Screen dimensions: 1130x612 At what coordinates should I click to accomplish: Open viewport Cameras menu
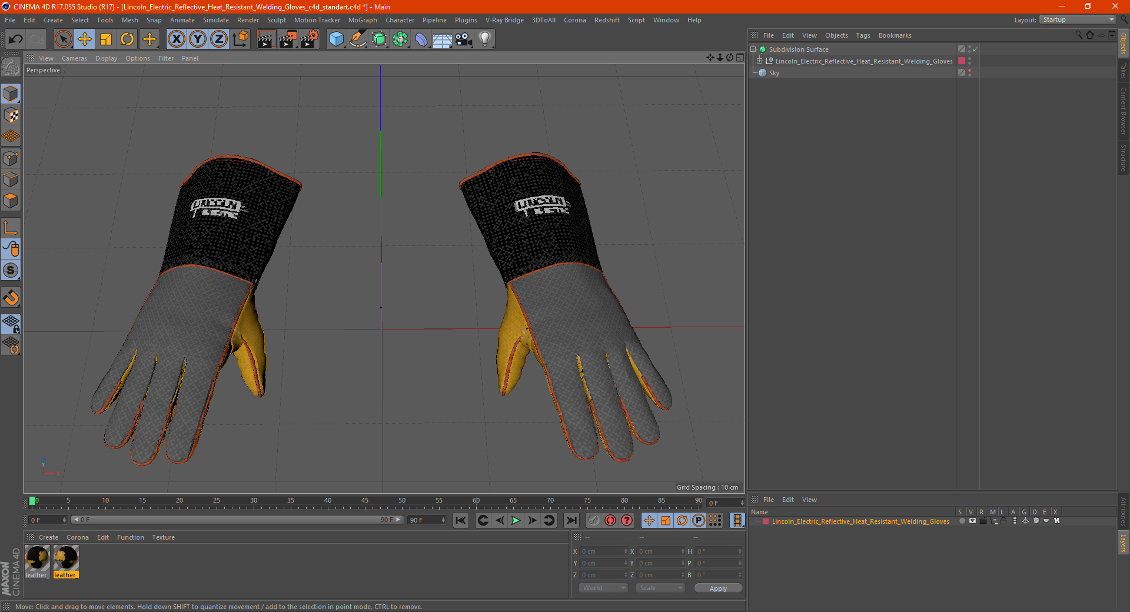[x=74, y=58]
